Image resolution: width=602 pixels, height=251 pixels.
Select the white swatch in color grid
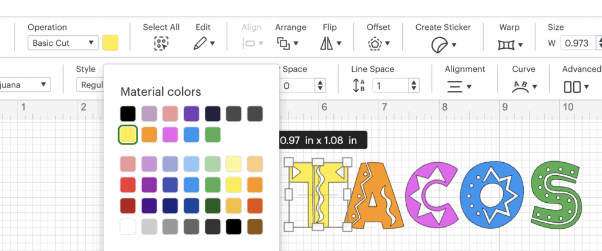128,226
